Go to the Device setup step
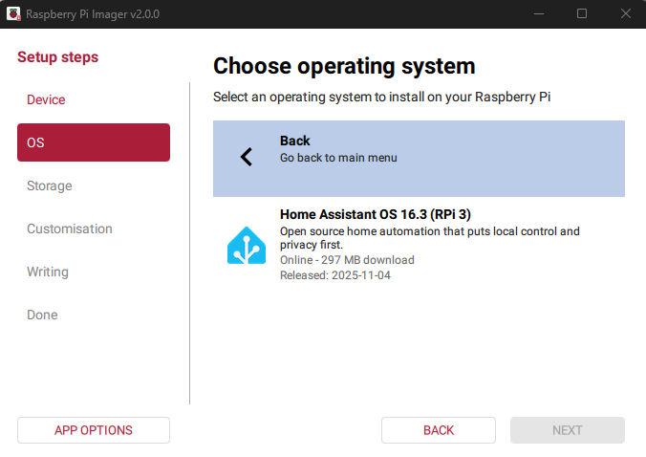Viewport: 646px width, 457px height. (x=46, y=99)
